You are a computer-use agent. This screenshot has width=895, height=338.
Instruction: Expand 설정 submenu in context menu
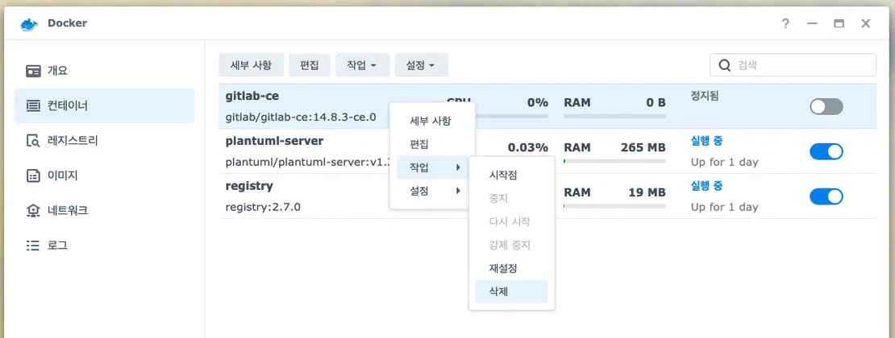coord(433,191)
